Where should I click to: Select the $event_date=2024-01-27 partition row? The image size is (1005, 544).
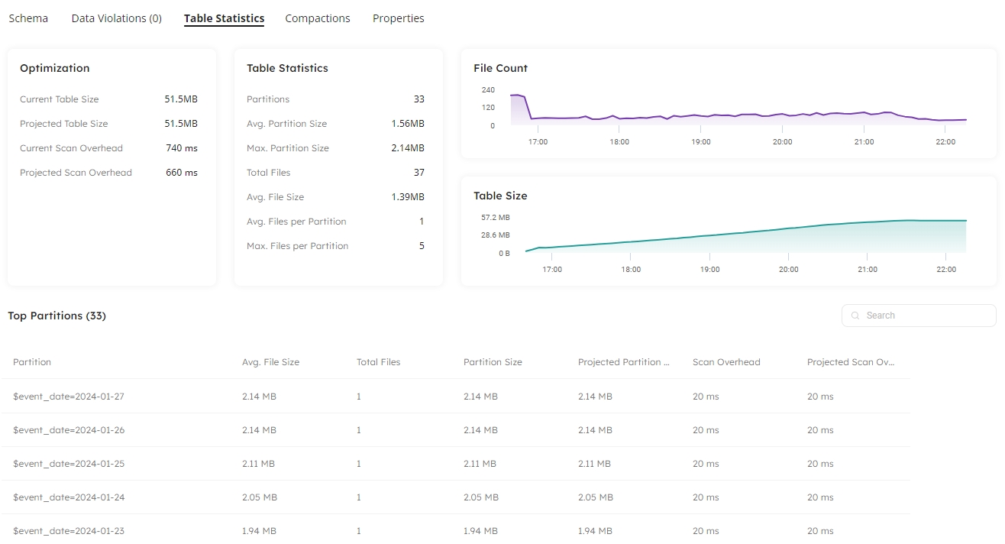(69, 397)
